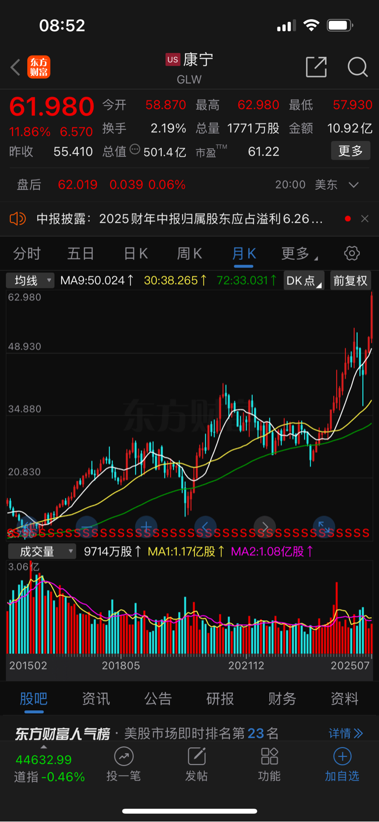
Task: Tap the red dot notification indicator
Action: pyautogui.click(x=348, y=218)
